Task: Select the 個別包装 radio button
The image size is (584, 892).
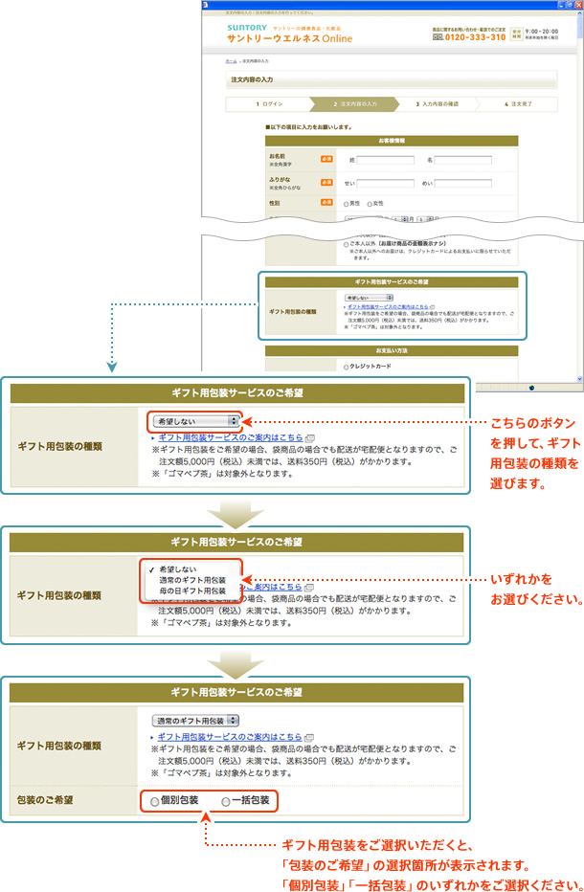Action: click(155, 801)
